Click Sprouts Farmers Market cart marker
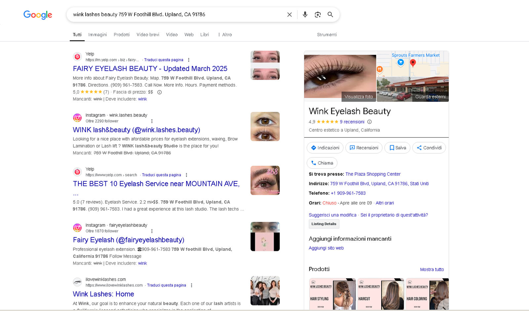Screen dimensions: 529x311 tap(400, 62)
